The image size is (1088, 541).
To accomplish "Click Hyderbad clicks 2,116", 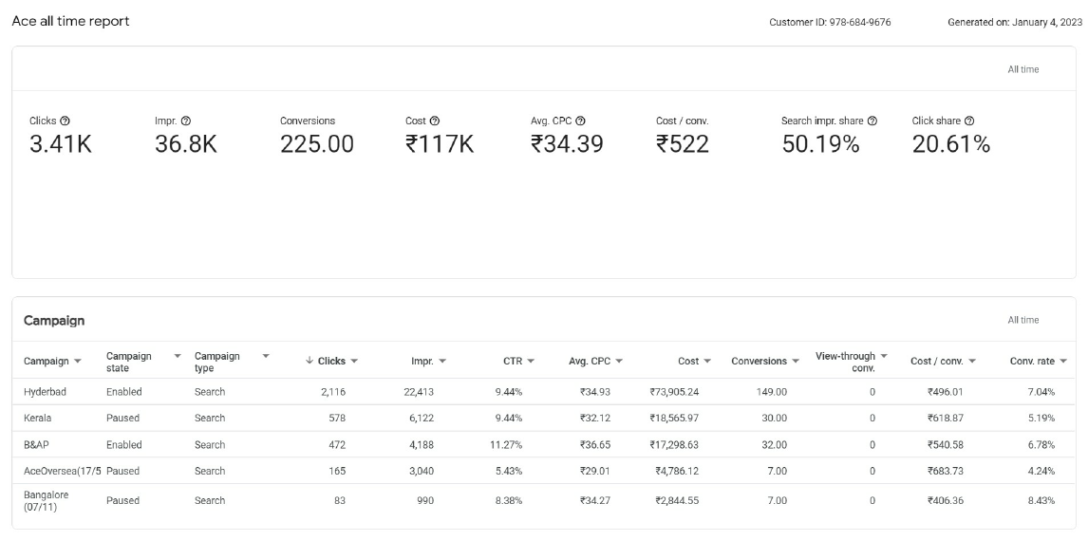I will pyautogui.click(x=333, y=392).
